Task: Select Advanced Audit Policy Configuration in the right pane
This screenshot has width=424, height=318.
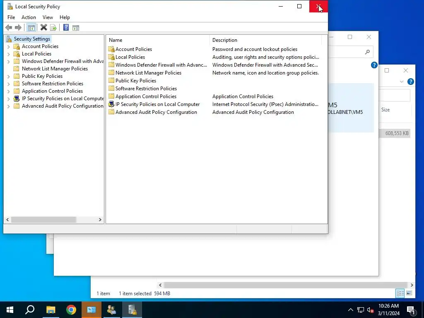Action: 156,112
